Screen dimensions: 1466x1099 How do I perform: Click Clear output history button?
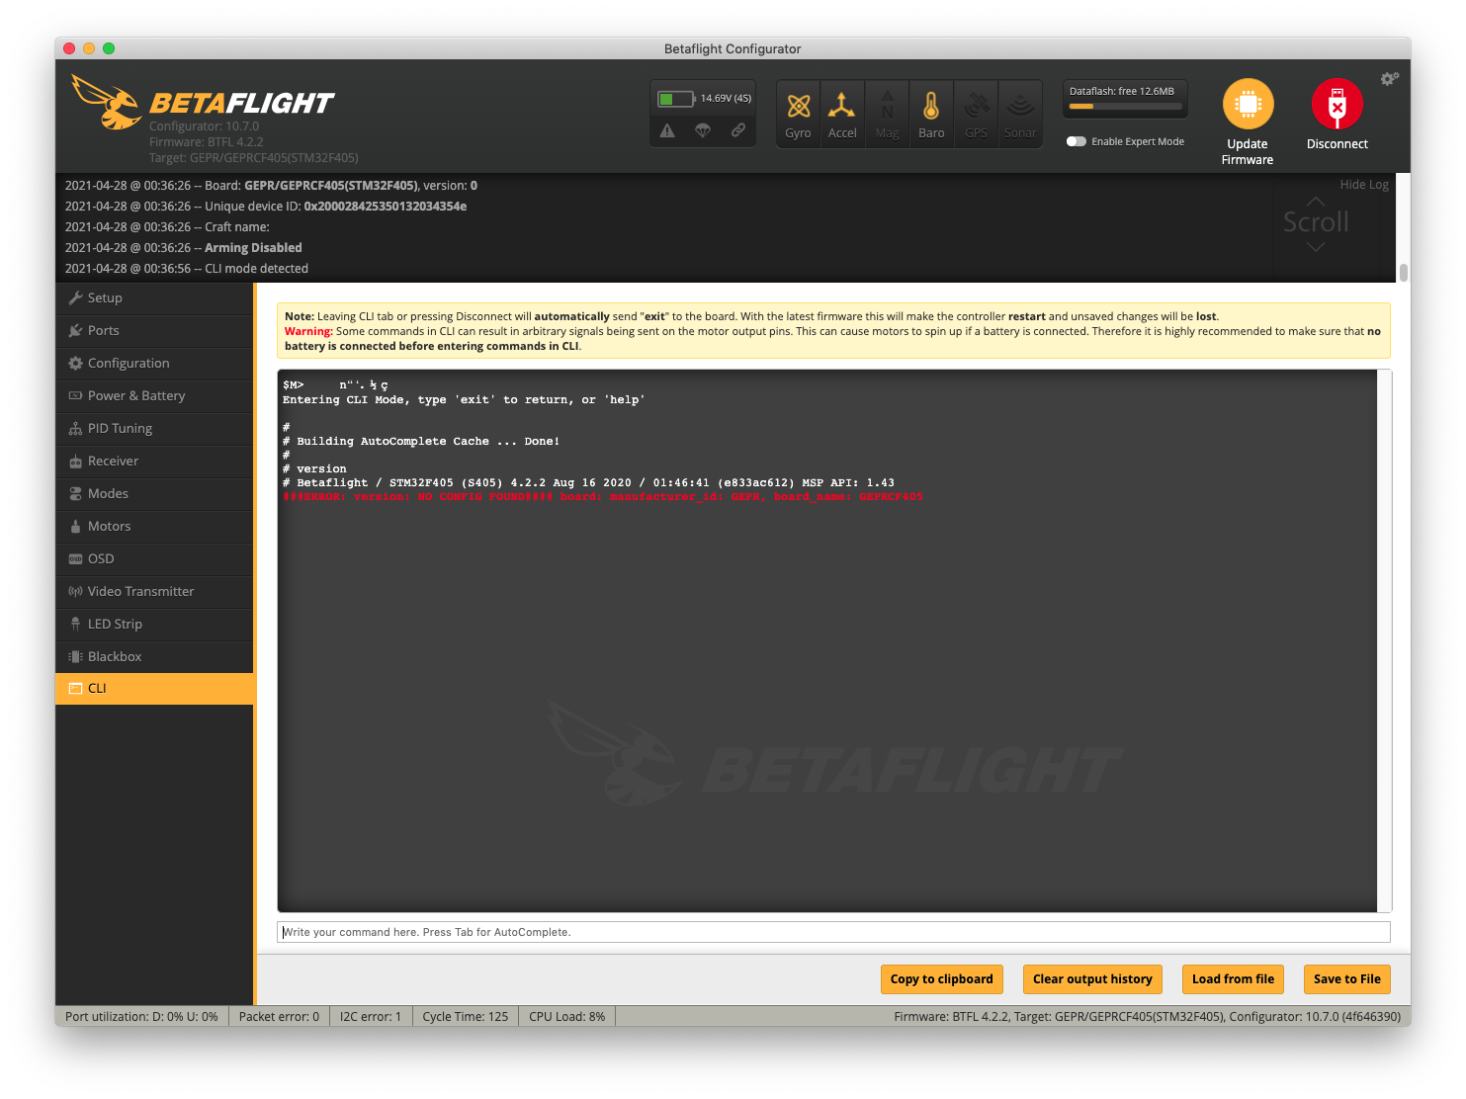[1092, 979]
